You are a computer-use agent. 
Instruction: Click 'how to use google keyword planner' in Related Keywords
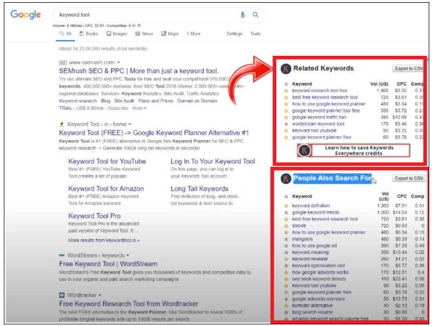(329, 104)
